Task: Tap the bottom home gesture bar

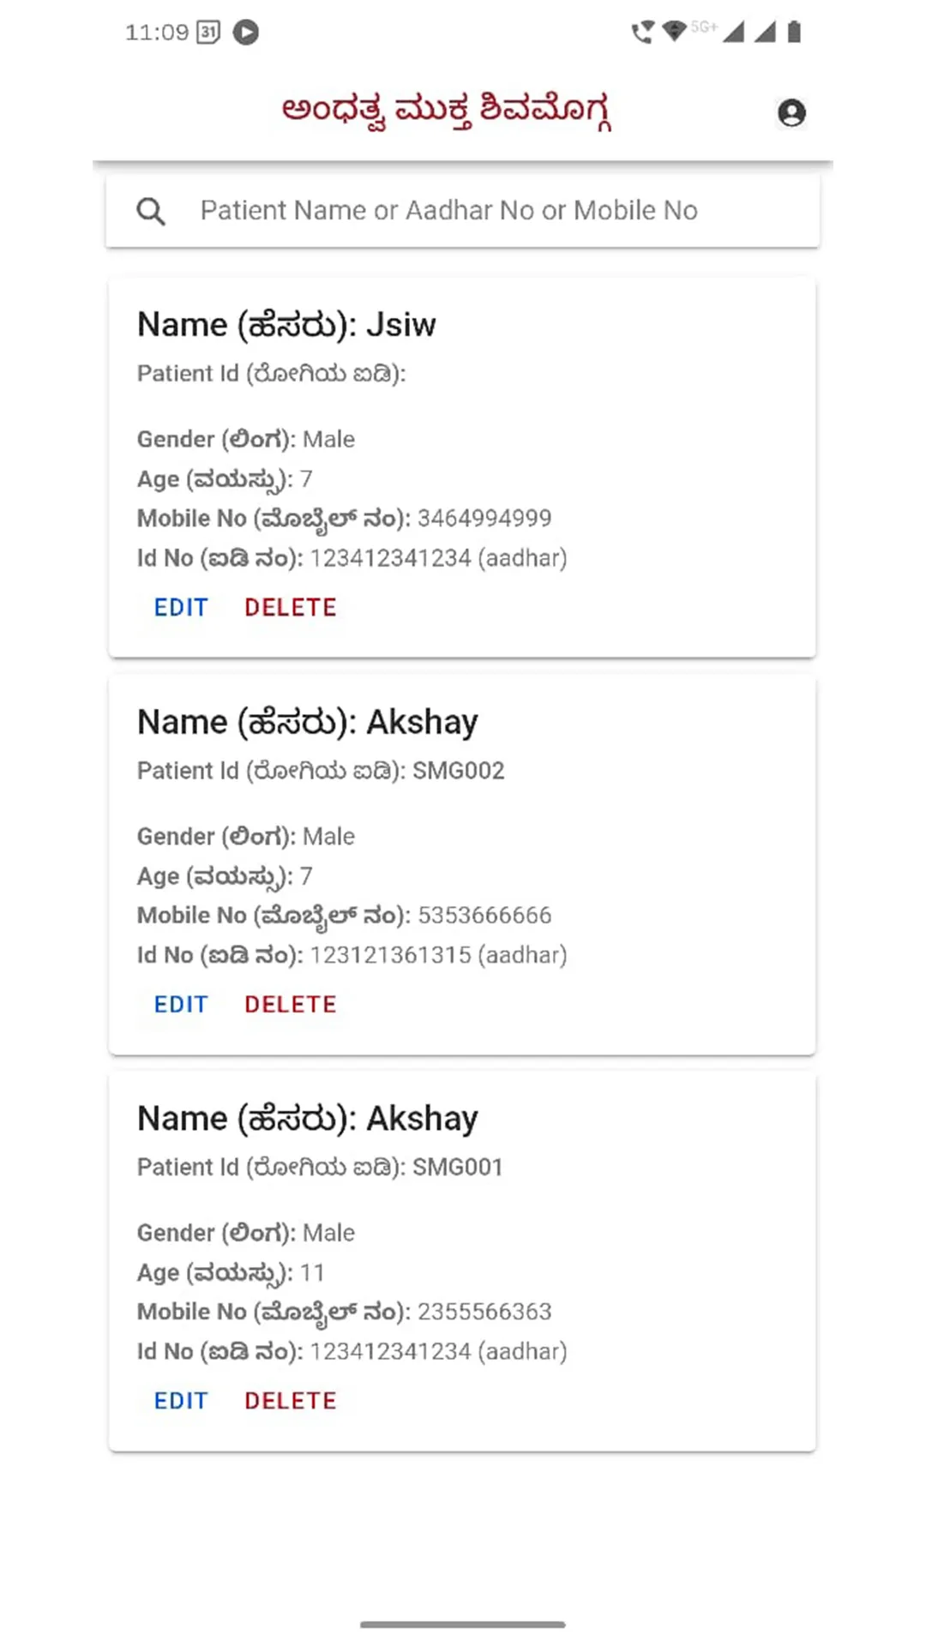Action: [x=463, y=1624]
